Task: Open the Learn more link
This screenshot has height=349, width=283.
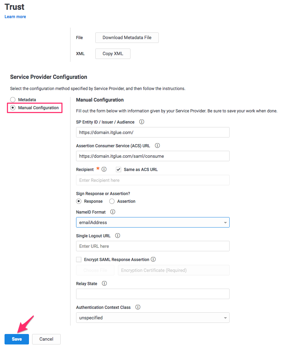Action: pos(15,17)
